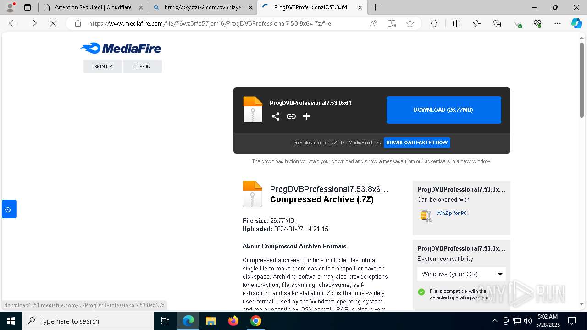Image resolution: width=587 pixels, height=330 pixels.
Task: Close the Attention Required Cloudflare tab
Action: tap(141, 7)
